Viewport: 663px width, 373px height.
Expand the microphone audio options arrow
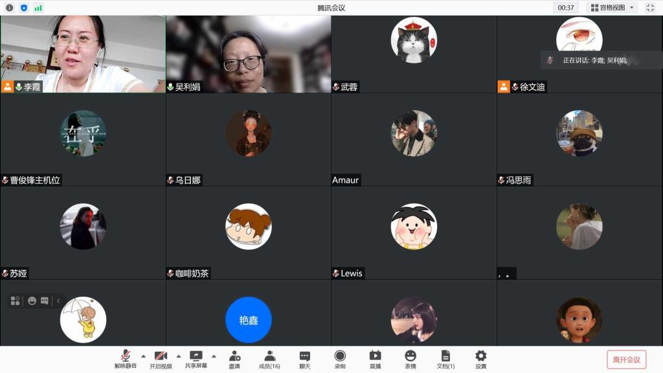click(143, 356)
